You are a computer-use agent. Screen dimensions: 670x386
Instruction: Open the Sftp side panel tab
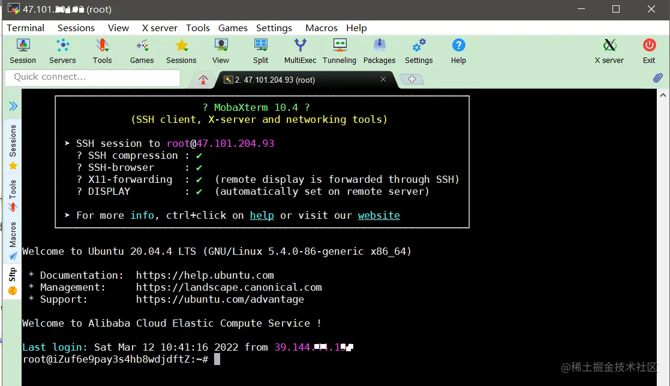pyautogui.click(x=13, y=281)
